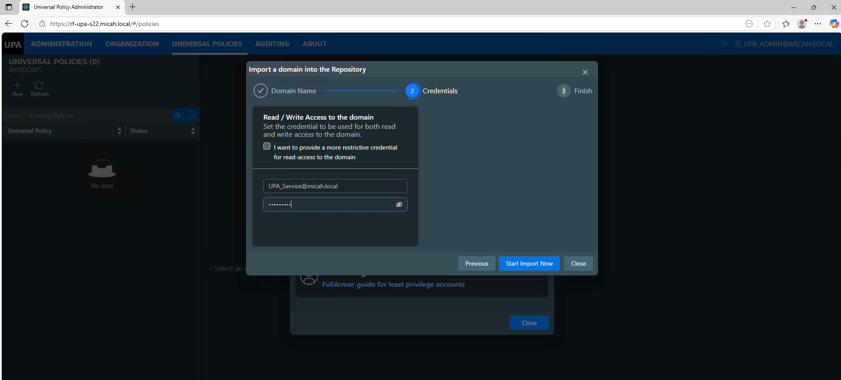The width and height of the screenshot is (841, 380).
Task: Toggle password visibility eye icon
Action: (399, 205)
